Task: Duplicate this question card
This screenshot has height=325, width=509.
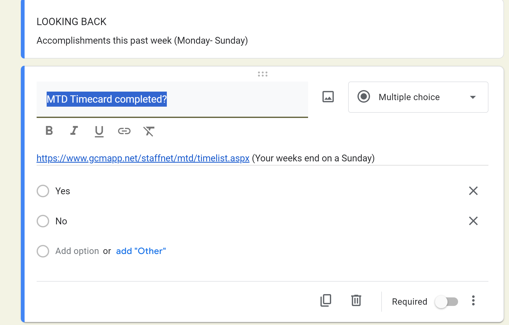Action: (x=326, y=300)
